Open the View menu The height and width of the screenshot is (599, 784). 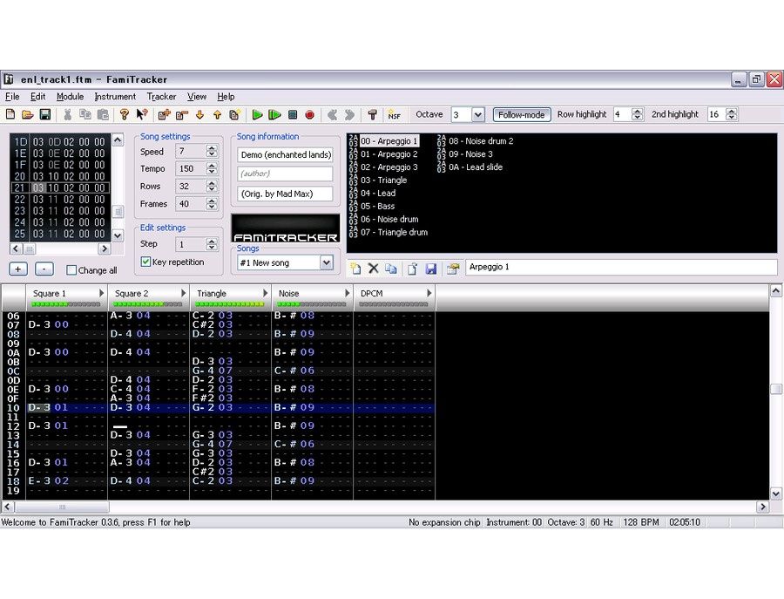197,97
